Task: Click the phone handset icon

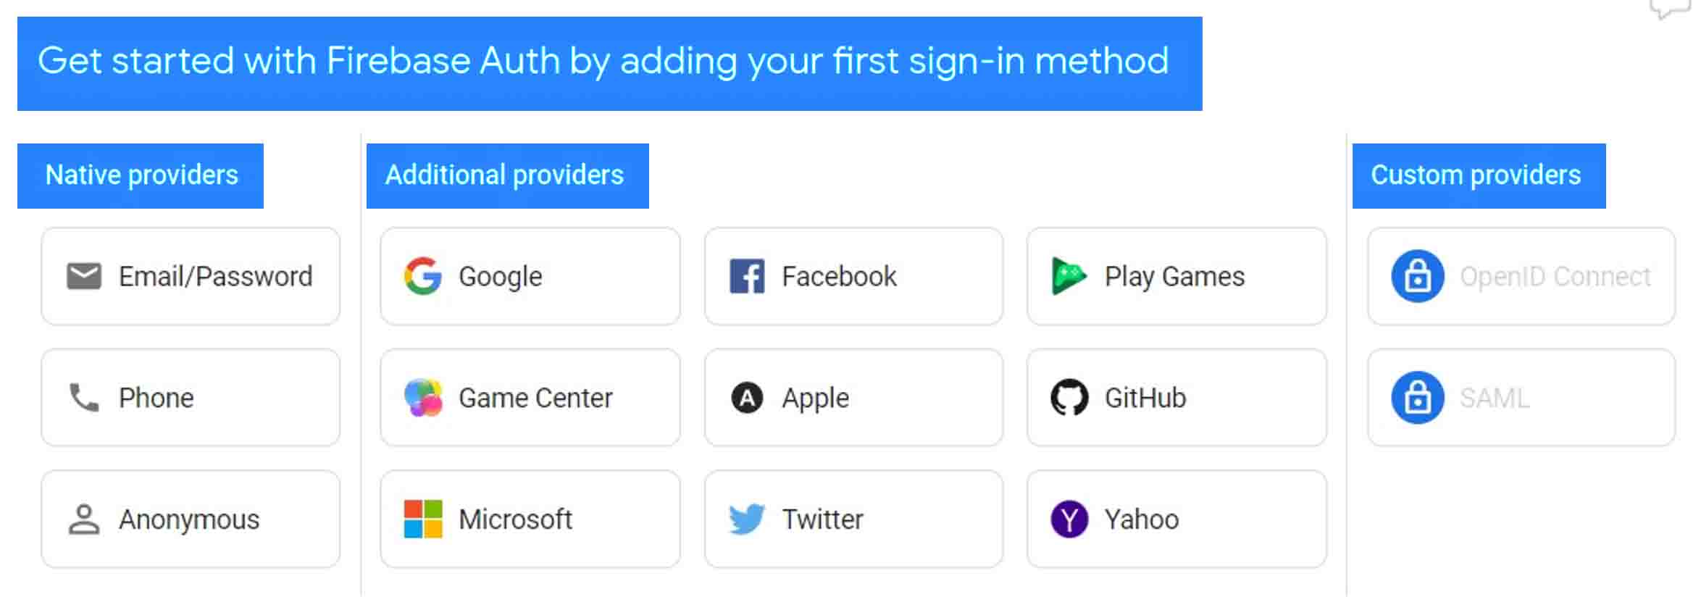Action: [84, 398]
